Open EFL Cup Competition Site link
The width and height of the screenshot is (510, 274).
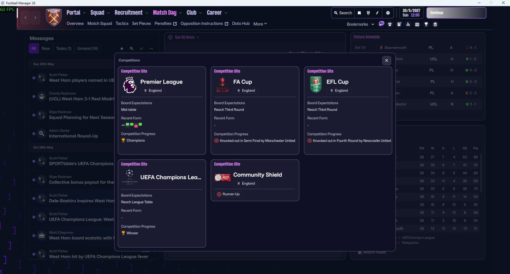click(x=320, y=71)
